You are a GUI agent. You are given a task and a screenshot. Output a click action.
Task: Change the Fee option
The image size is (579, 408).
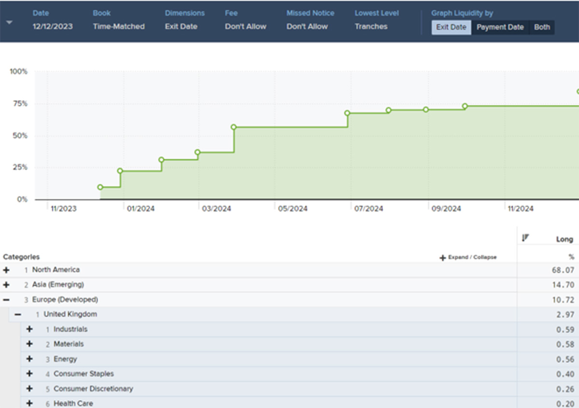coord(245,27)
